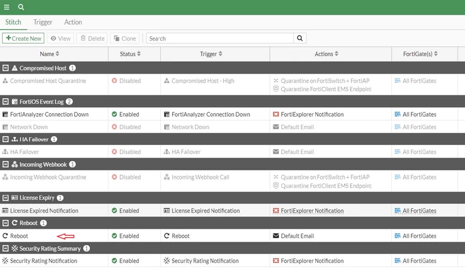Click the Create New button
This screenshot has width=465, height=272.
[23, 38]
